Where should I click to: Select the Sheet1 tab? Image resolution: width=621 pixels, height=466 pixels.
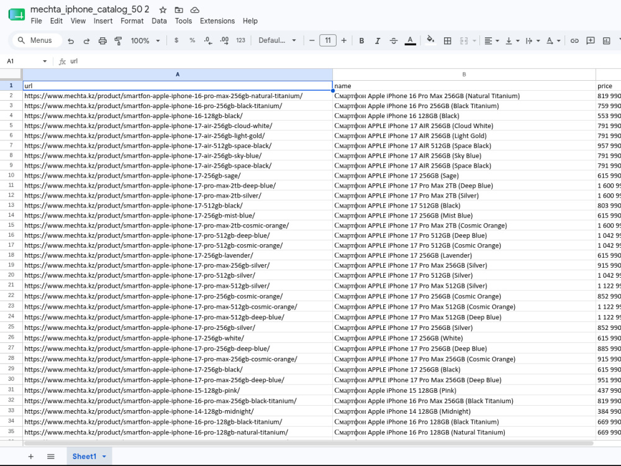84,457
